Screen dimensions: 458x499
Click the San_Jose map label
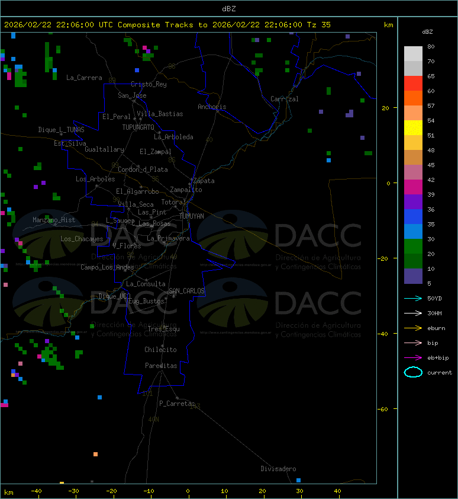pos(132,95)
